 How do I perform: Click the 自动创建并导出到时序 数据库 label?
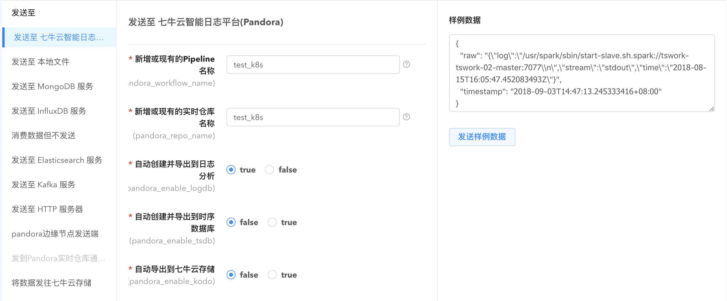coord(174,222)
